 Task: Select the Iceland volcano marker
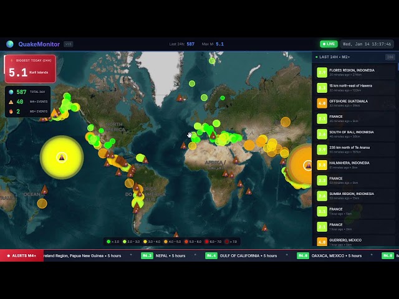(x=180, y=98)
